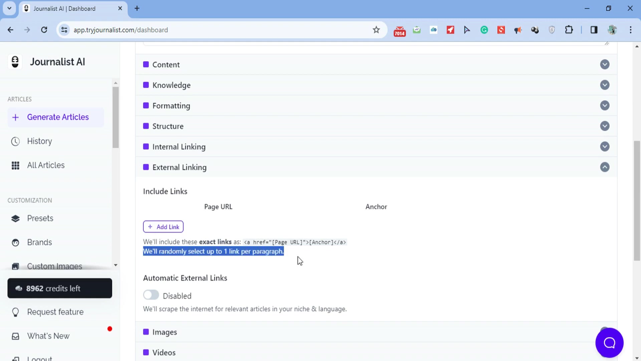Click the textarea resize handle
Viewport: 641px width, 361px height.
point(607,43)
